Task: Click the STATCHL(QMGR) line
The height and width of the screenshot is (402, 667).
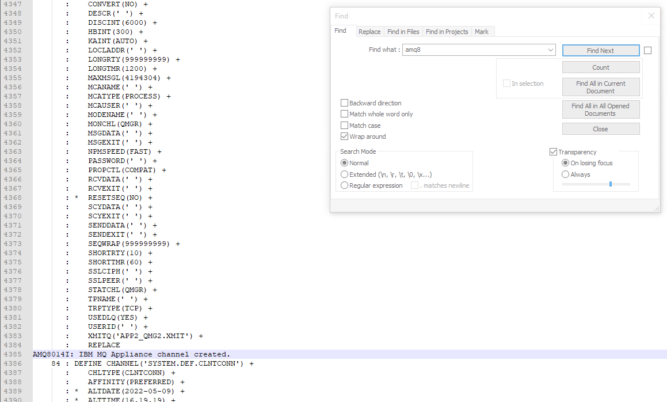Action: 123,290
